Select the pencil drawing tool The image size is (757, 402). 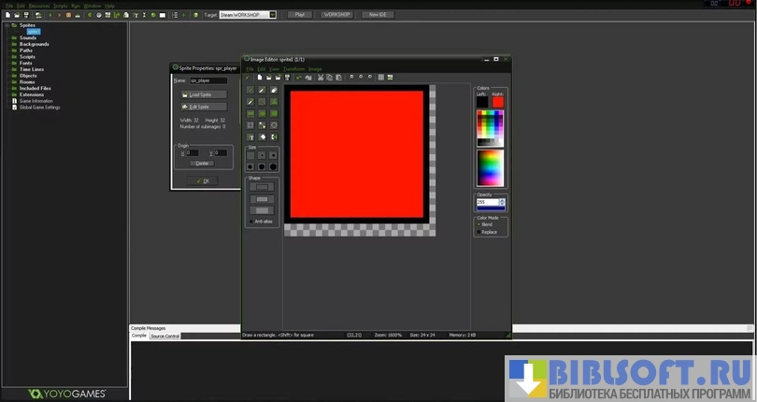click(x=250, y=90)
